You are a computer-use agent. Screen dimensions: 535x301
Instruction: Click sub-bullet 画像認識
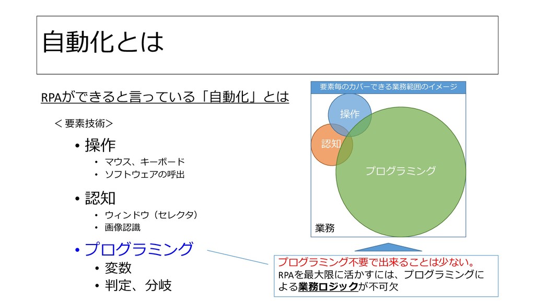click(122, 227)
